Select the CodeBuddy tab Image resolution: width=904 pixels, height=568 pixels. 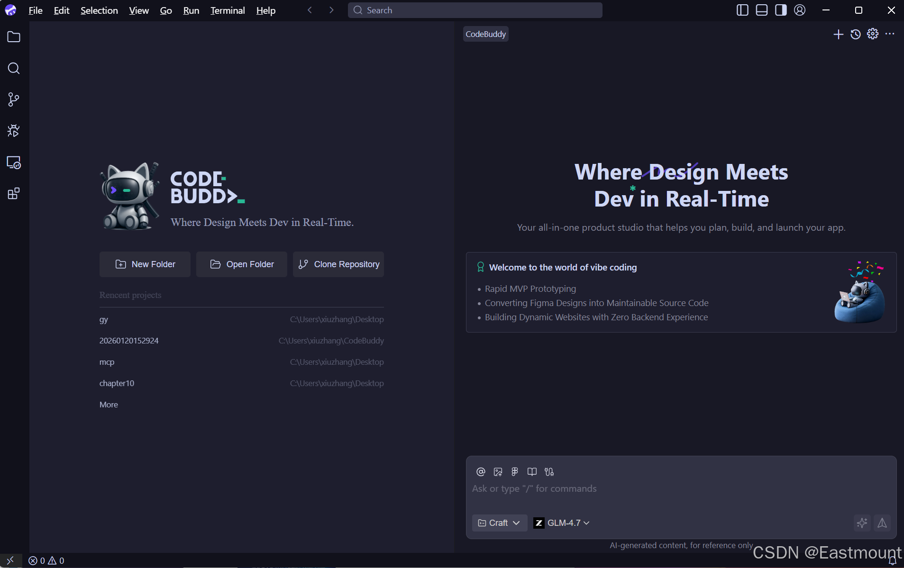[x=485, y=34]
